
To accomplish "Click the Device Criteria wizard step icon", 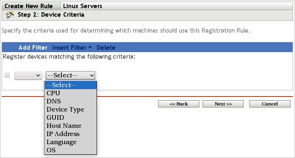I will pyautogui.click(x=10, y=15).
